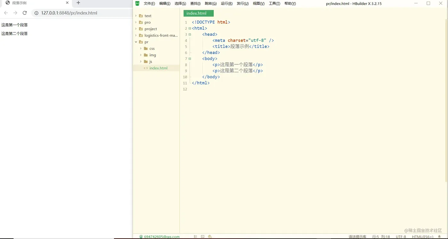Viewport: 448px width, 239px height.
Task: Change HTML(ES6+) language mode
Action: pos(422,237)
